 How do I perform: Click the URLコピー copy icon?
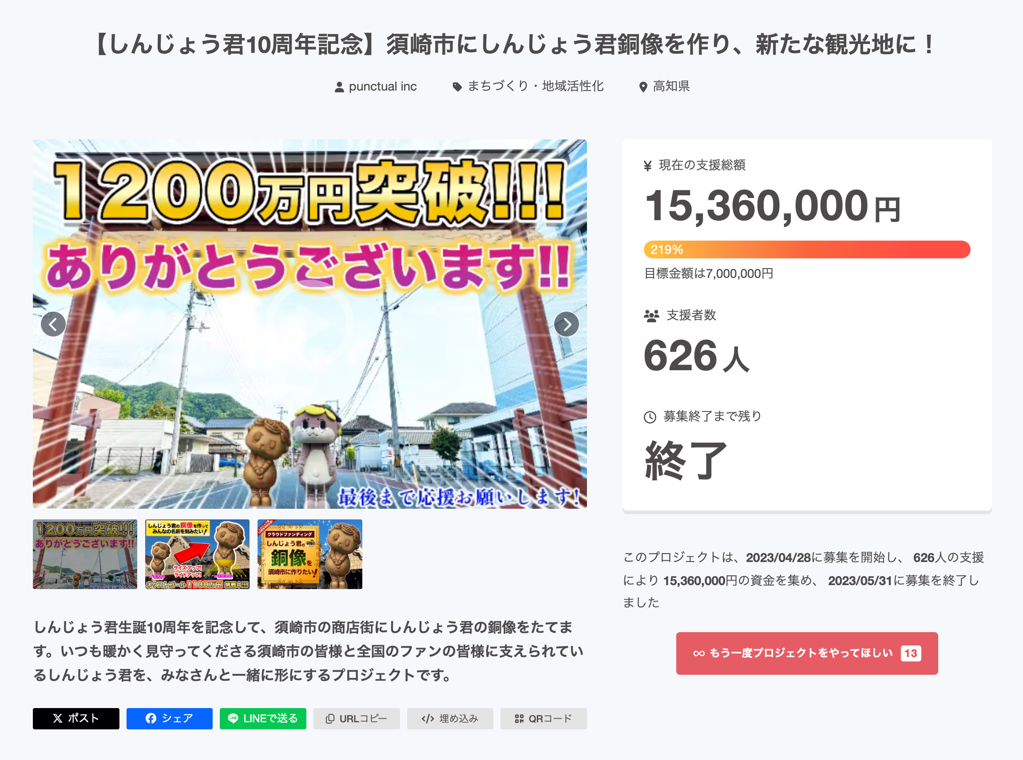coord(330,718)
